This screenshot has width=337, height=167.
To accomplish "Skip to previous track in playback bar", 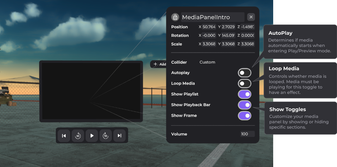I will point(64,135).
